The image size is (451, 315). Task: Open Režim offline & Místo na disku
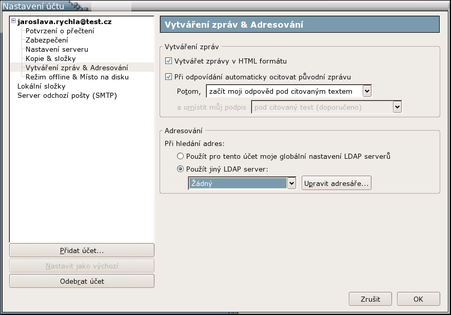(x=77, y=77)
